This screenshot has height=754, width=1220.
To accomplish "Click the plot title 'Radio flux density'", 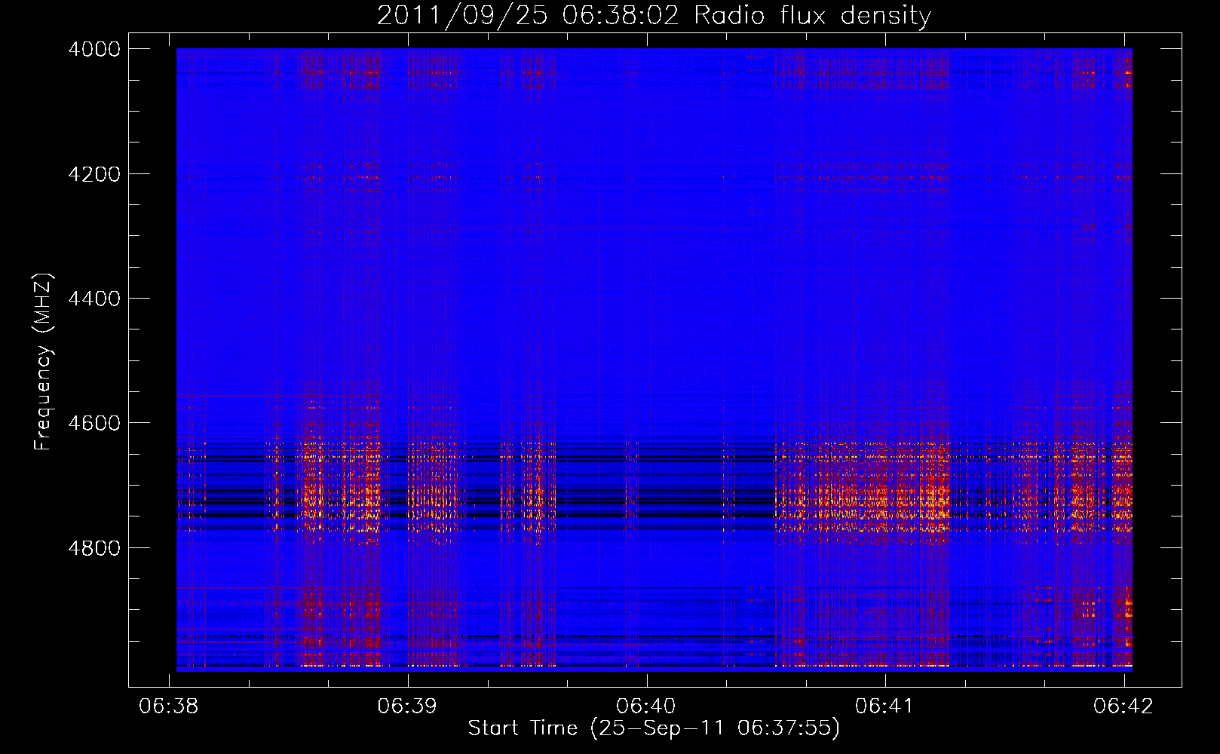I will tap(813, 16).
